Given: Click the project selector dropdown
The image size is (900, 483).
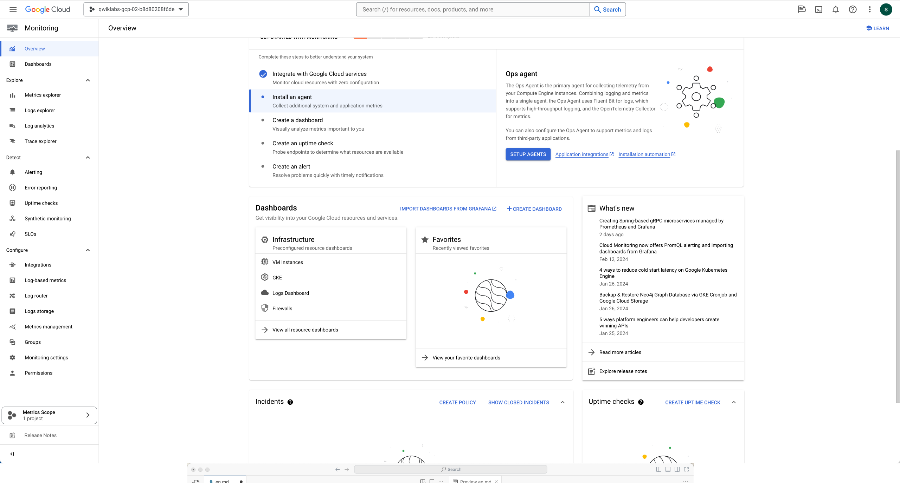Looking at the screenshot, I should click(x=135, y=9).
